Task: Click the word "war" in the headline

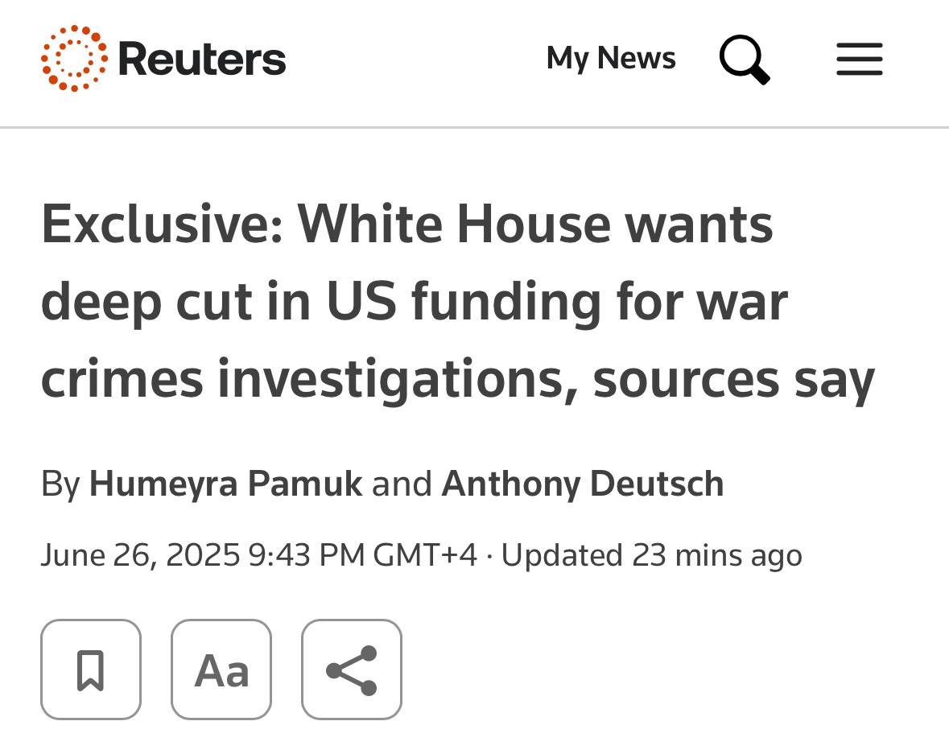Action: click(741, 302)
